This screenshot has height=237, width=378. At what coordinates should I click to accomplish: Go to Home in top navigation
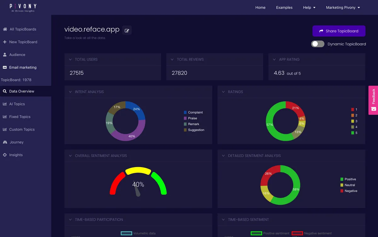260,8
